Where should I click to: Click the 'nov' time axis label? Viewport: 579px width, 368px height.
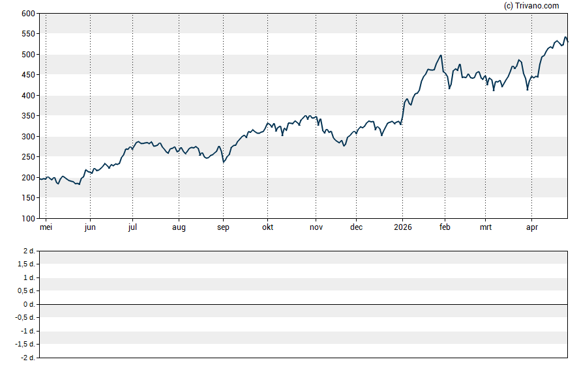316,227
